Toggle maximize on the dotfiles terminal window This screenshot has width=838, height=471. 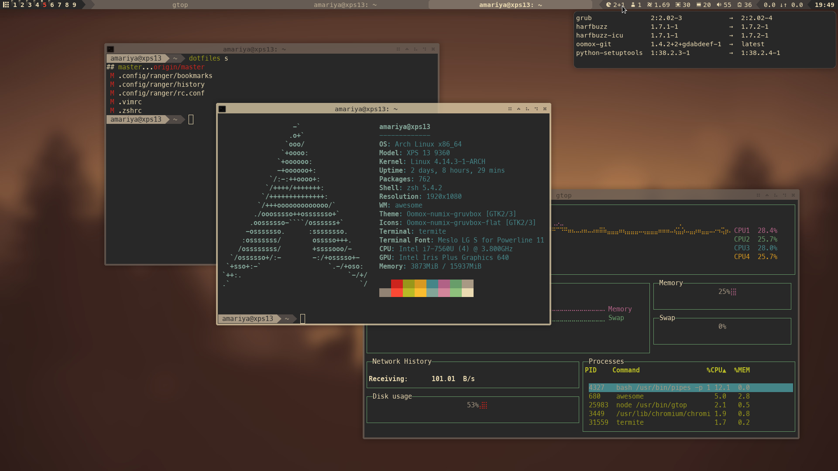pyautogui.click(x=407, y=49)
